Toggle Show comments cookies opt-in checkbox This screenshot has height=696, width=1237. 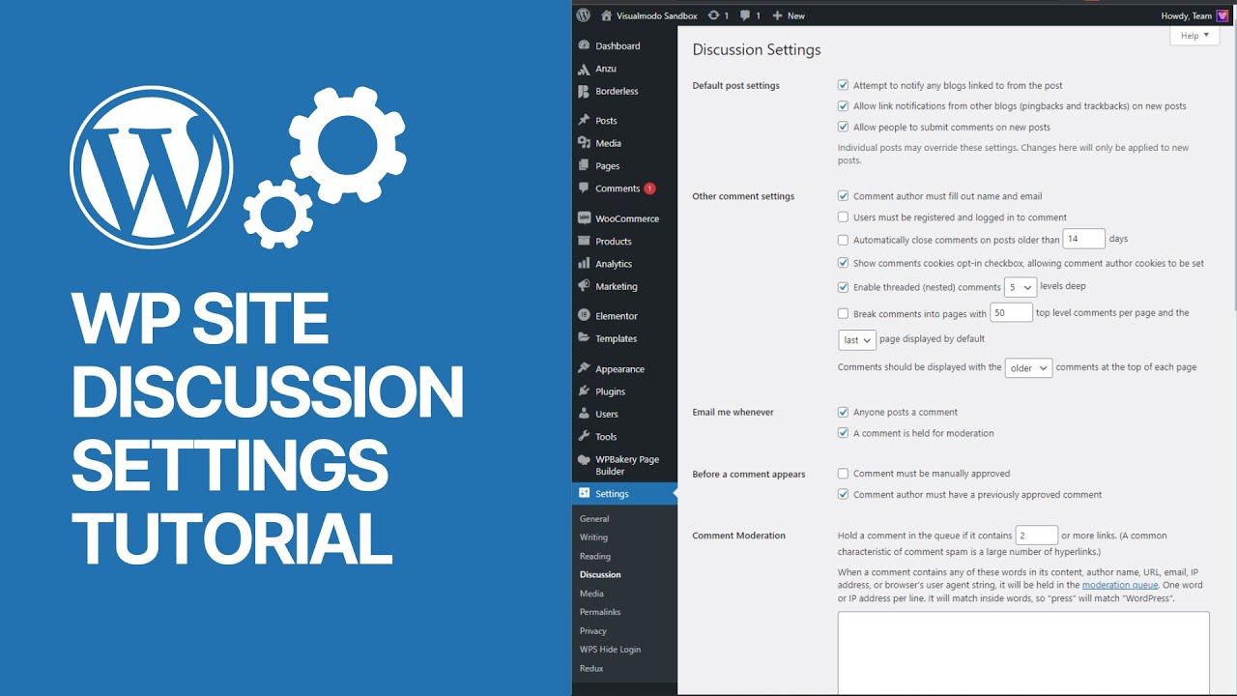point(843,263)
